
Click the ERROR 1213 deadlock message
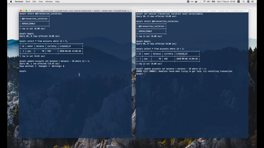click(x=184, y=71)
